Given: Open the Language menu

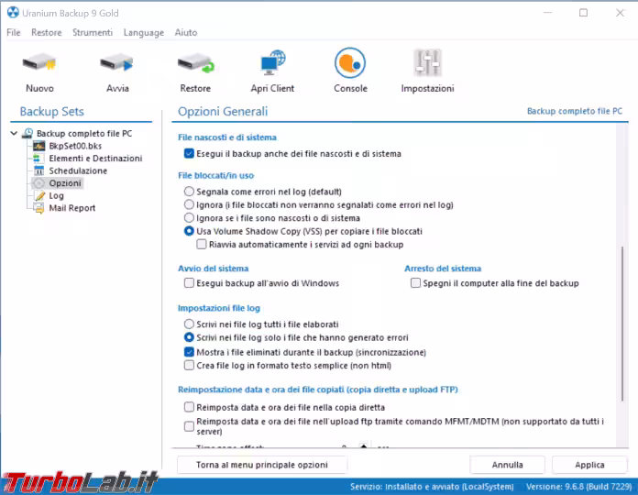Looking at the screenshot, I should coord(144,32).
